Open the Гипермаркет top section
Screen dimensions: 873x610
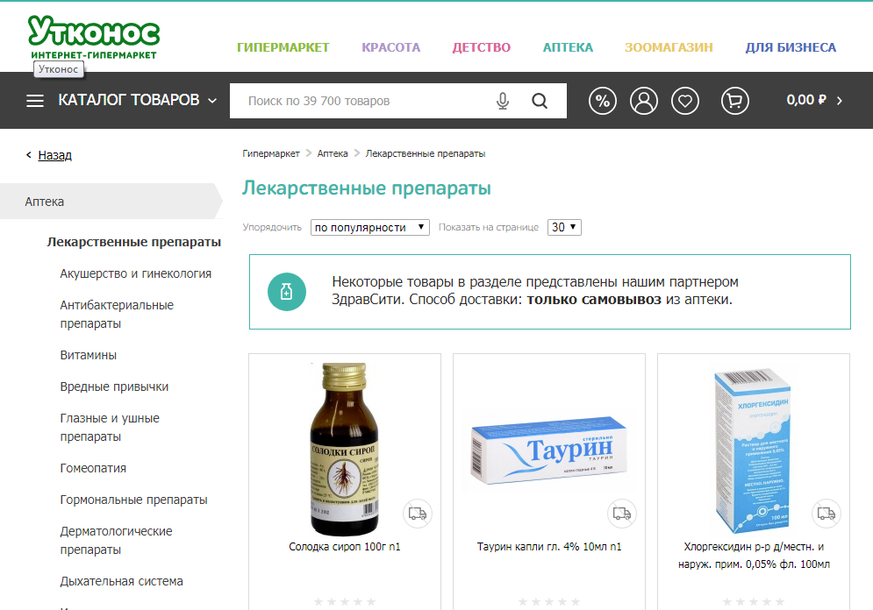click(283, 47)
